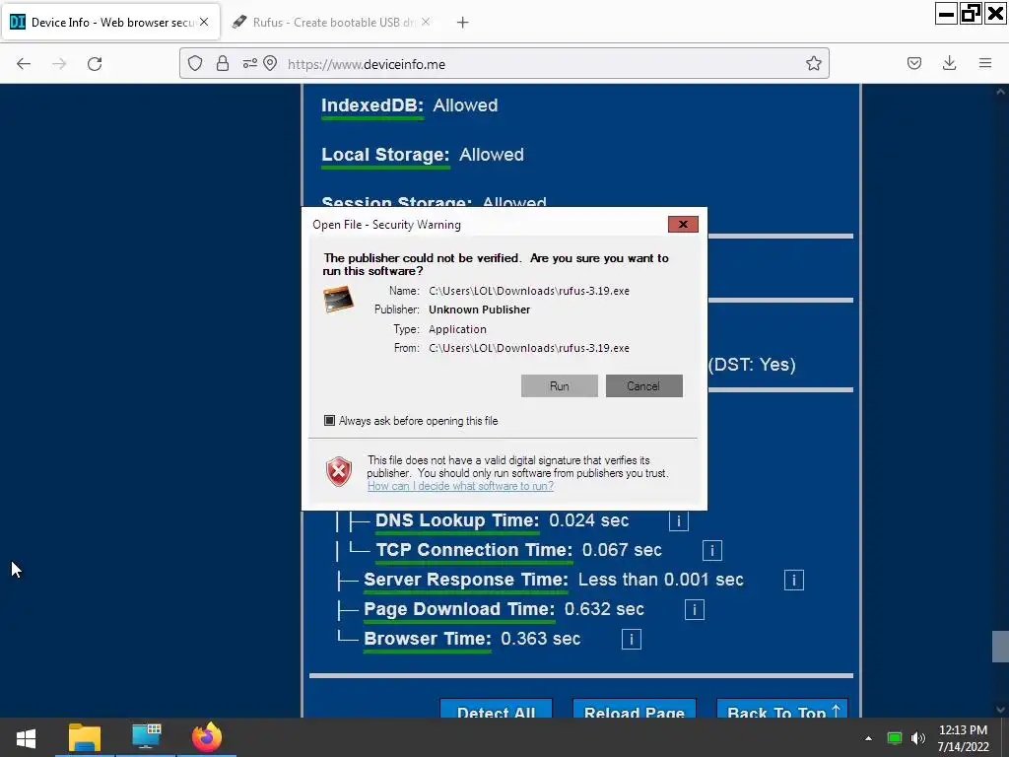The image size is (1009, 757).
Task: Click the green network tray icon
Action: coord(895,738)
